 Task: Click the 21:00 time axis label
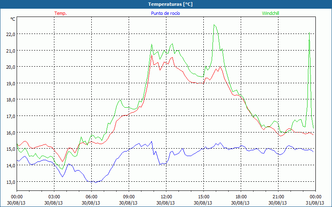(278, 197)
